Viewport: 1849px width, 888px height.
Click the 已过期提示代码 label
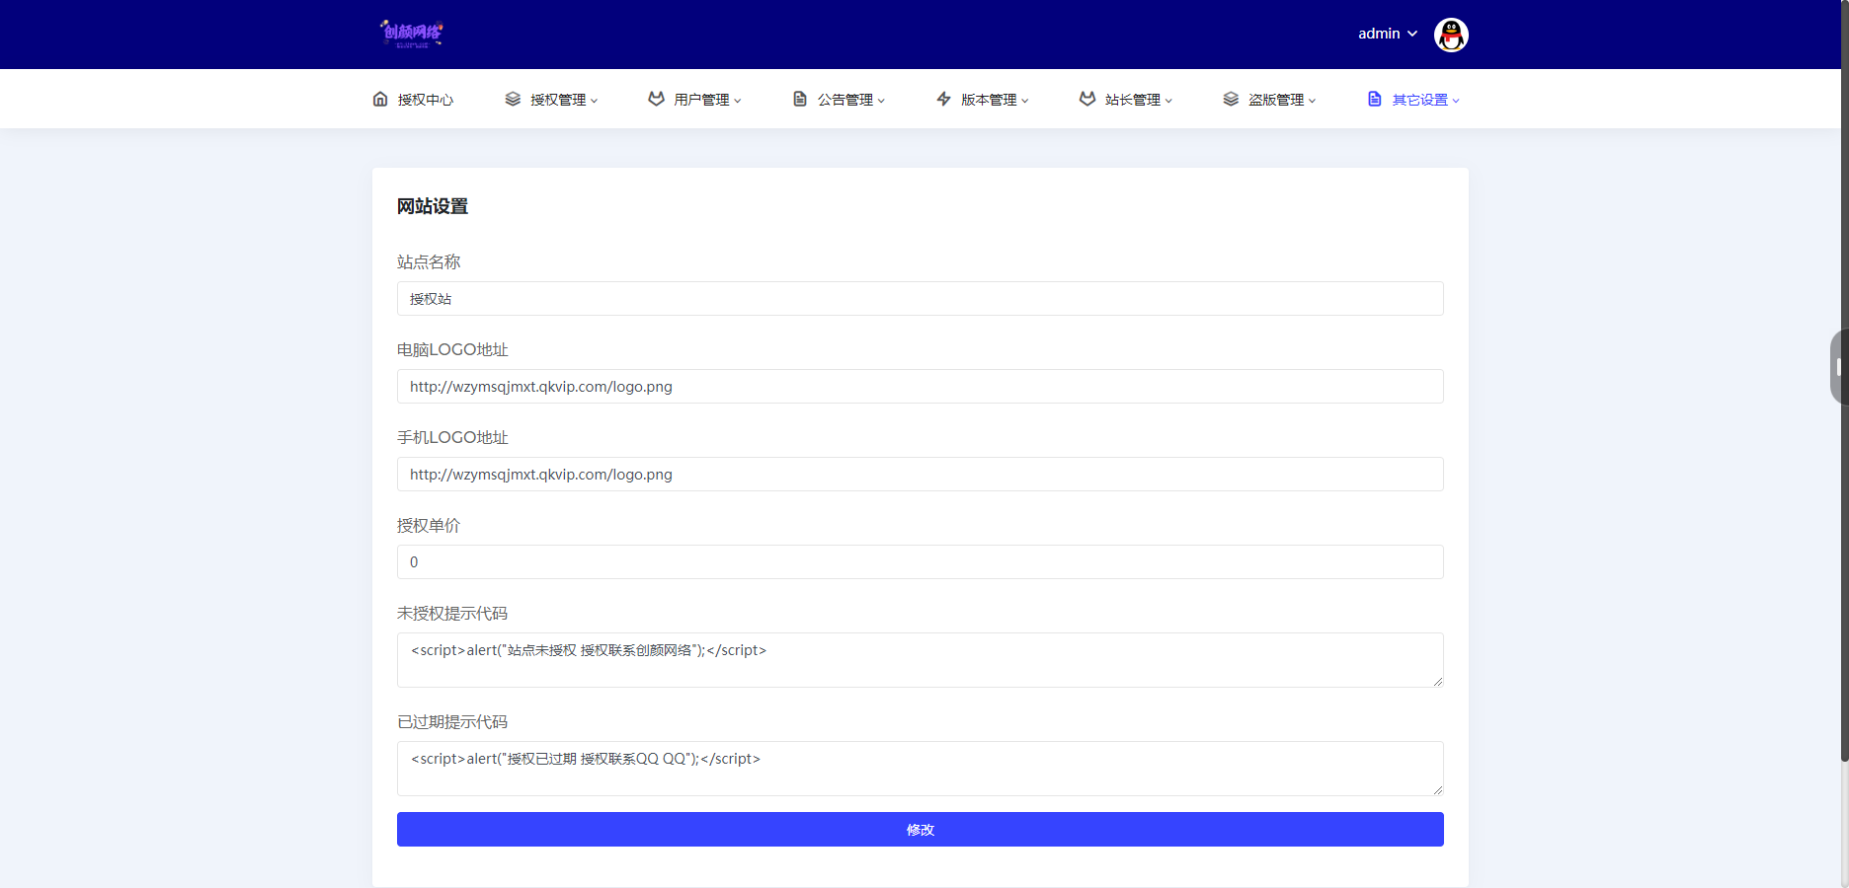tap(452, 721)
